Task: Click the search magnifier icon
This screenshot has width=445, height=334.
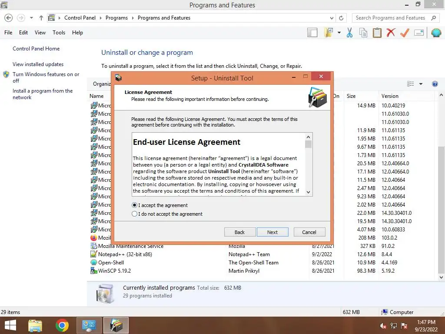Action: click(x=433, y=18)
